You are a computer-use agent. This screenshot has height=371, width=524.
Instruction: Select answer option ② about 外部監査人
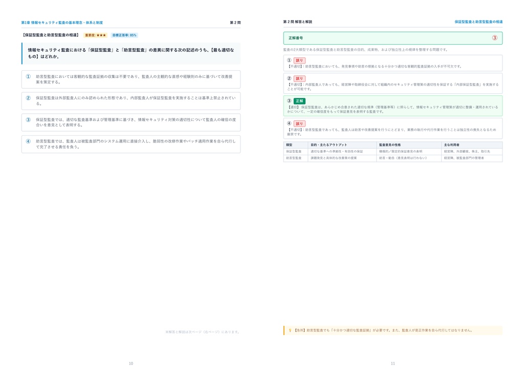tap(130, 101)
